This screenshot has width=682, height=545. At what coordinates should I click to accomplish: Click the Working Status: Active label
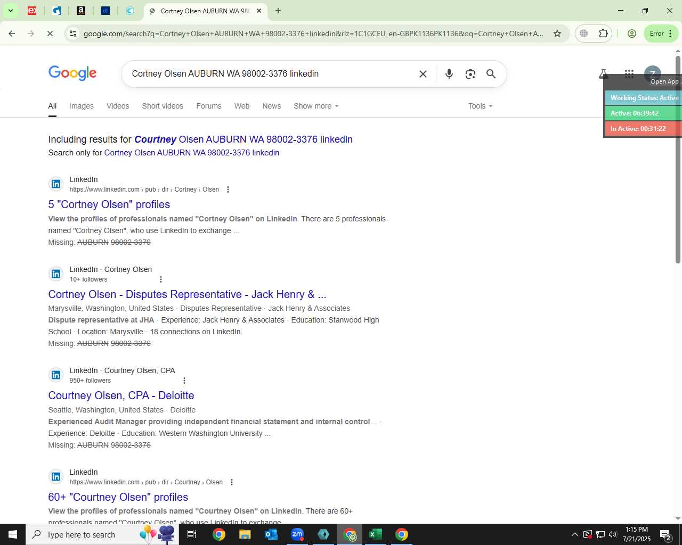[x=643, y=98]
